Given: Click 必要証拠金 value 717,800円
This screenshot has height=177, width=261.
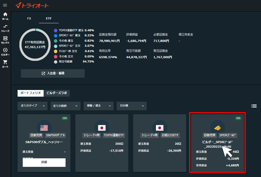Looking at the screenshot, I should (161, 41).
